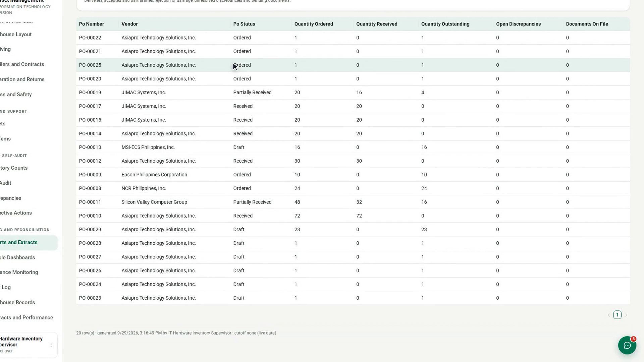Open Module Dashboards in sidebar
Screen dimensions: 644x362
click(17, 257)
